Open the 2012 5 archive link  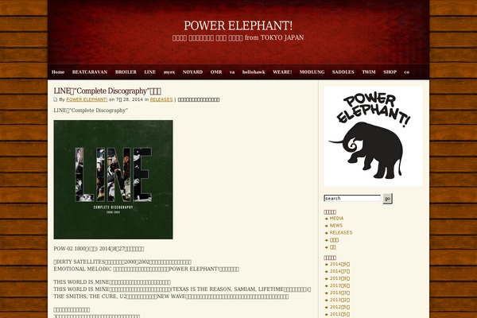pyautogui.click(x=339, y=307)
